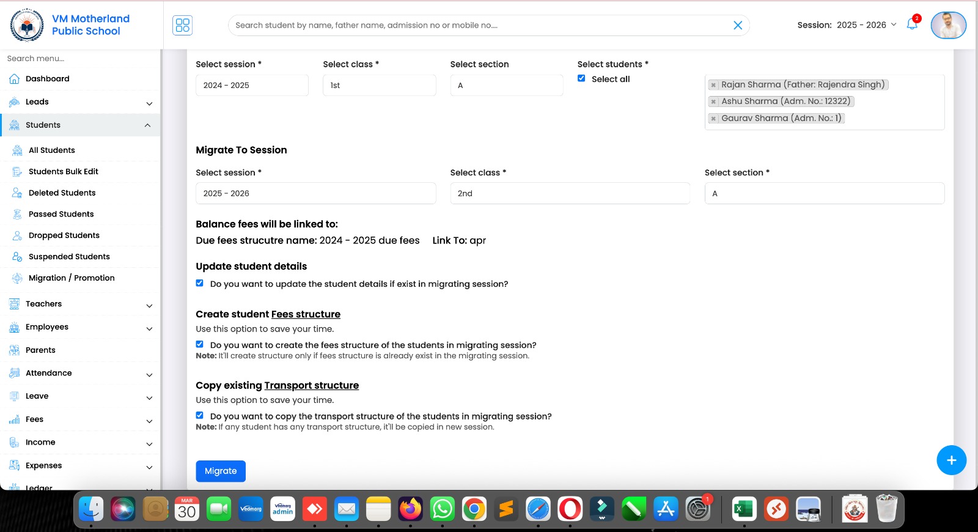Image resolution: width=978 pixels, height=532 pixels.
Task: Clear the student search with X icon
Action: (x=738, y=25)
